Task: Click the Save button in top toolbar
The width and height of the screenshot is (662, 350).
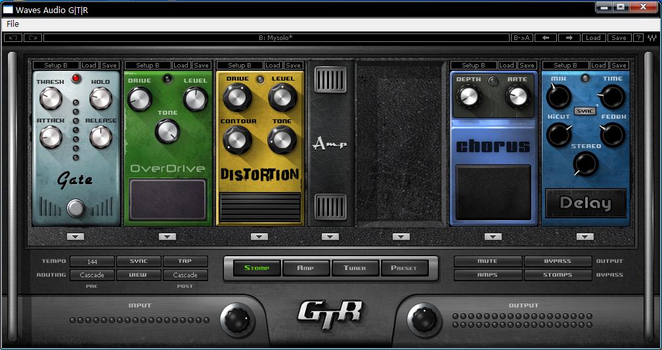Action: [619, 38]
